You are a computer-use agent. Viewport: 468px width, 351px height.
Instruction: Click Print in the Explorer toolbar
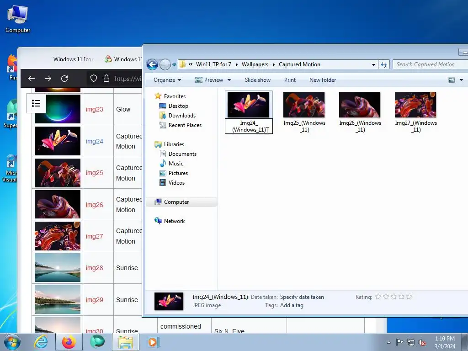(290, 80)
